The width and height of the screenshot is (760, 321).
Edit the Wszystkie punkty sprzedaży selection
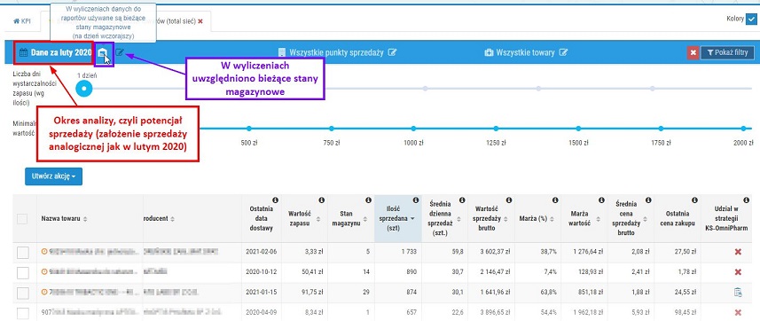pyautogui.click(x=392, y=52)
